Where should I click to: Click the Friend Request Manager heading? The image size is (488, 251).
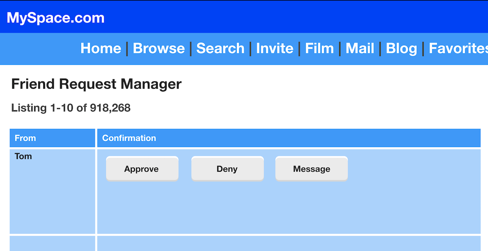[96, 84]
